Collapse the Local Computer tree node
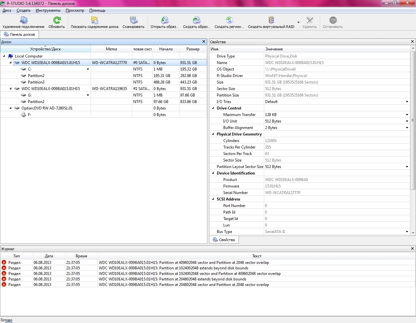Viewport: 416px width, 323px height. pyautogui.click(x=4, y=56)
